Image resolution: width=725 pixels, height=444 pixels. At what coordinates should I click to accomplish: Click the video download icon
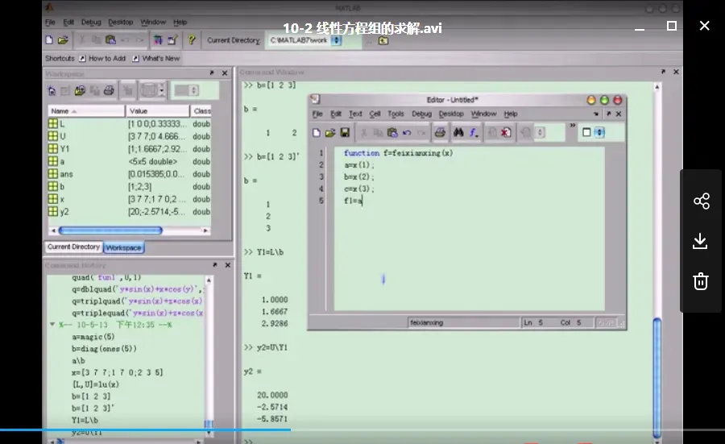pos(701,241)
